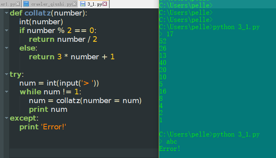Click the 'num = int(input('> '))' line
Image resolution: width=276 pixels, height=158 pixels.
coord(59,83)
